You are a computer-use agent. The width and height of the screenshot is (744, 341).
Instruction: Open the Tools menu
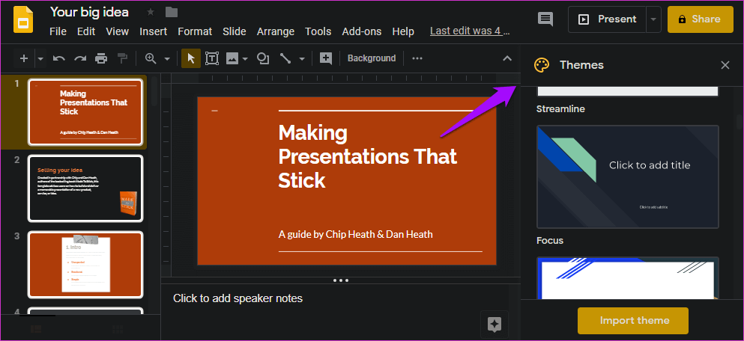[x=318, y=31]
